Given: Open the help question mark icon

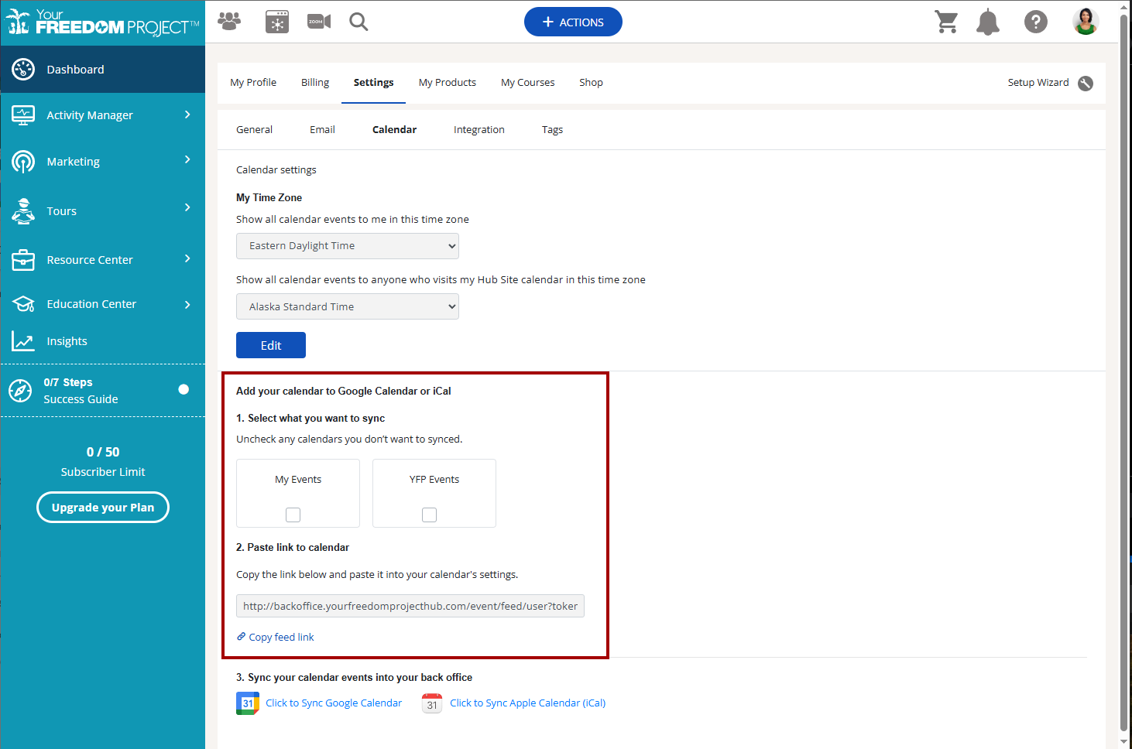Looking at the screenshot, I should point(1035,22).
